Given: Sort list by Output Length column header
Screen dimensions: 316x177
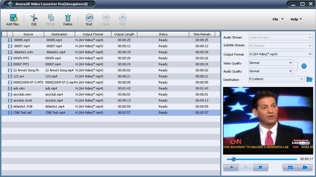Looking at the screenshot, I should (124, 34).
